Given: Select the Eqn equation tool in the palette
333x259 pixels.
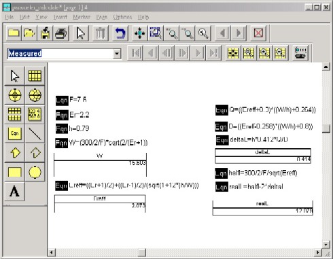Looking at the screenshot, I should click(15, 133).
